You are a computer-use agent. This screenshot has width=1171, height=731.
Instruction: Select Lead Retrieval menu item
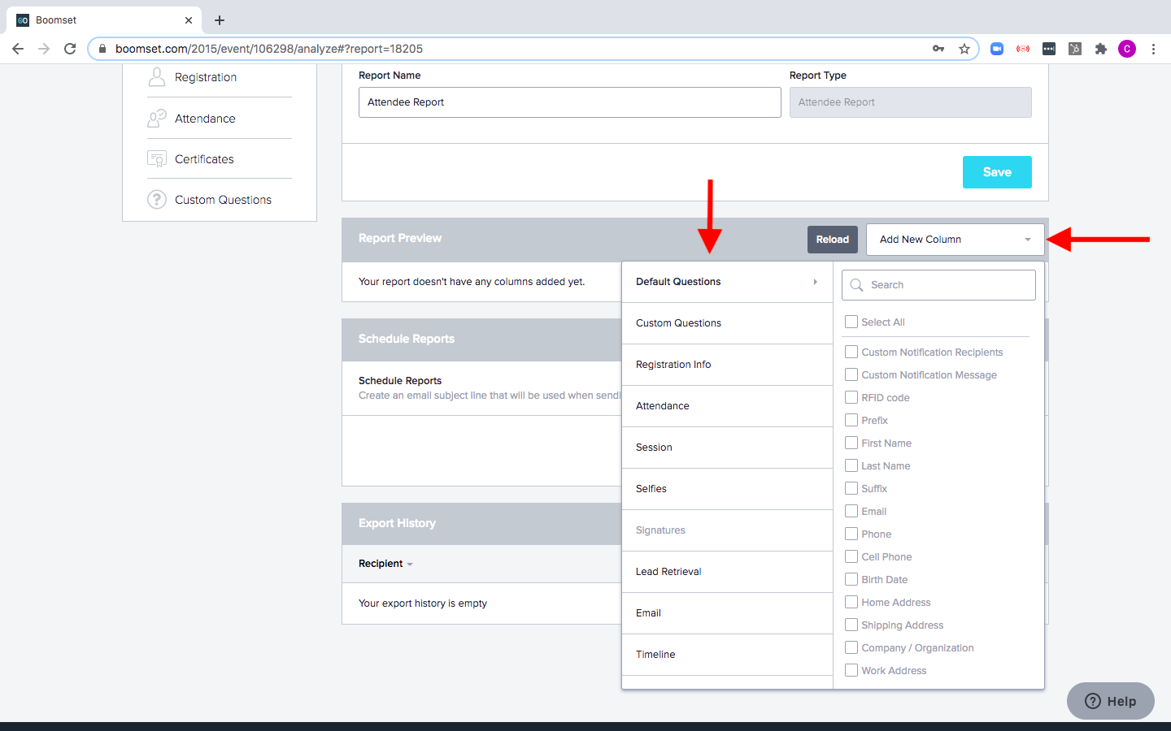pos(727,572)
